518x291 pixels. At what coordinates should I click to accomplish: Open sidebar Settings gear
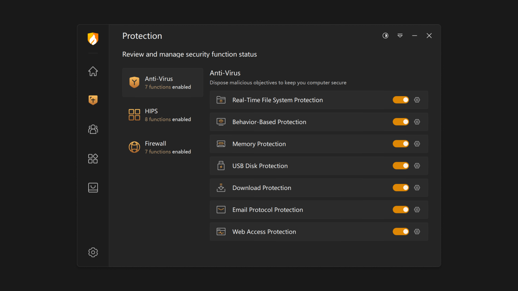coord(93,252)
